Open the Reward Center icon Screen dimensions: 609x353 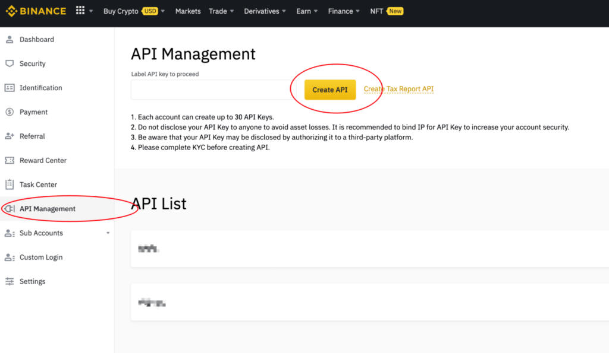point(9,160)
